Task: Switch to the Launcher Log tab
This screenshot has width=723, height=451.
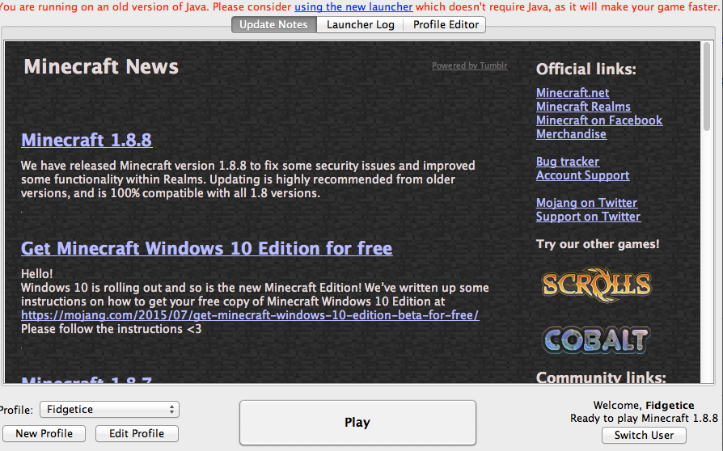Action: coord(360,25)
